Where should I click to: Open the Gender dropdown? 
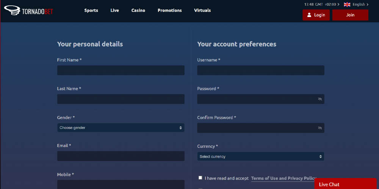coord(121,128)
